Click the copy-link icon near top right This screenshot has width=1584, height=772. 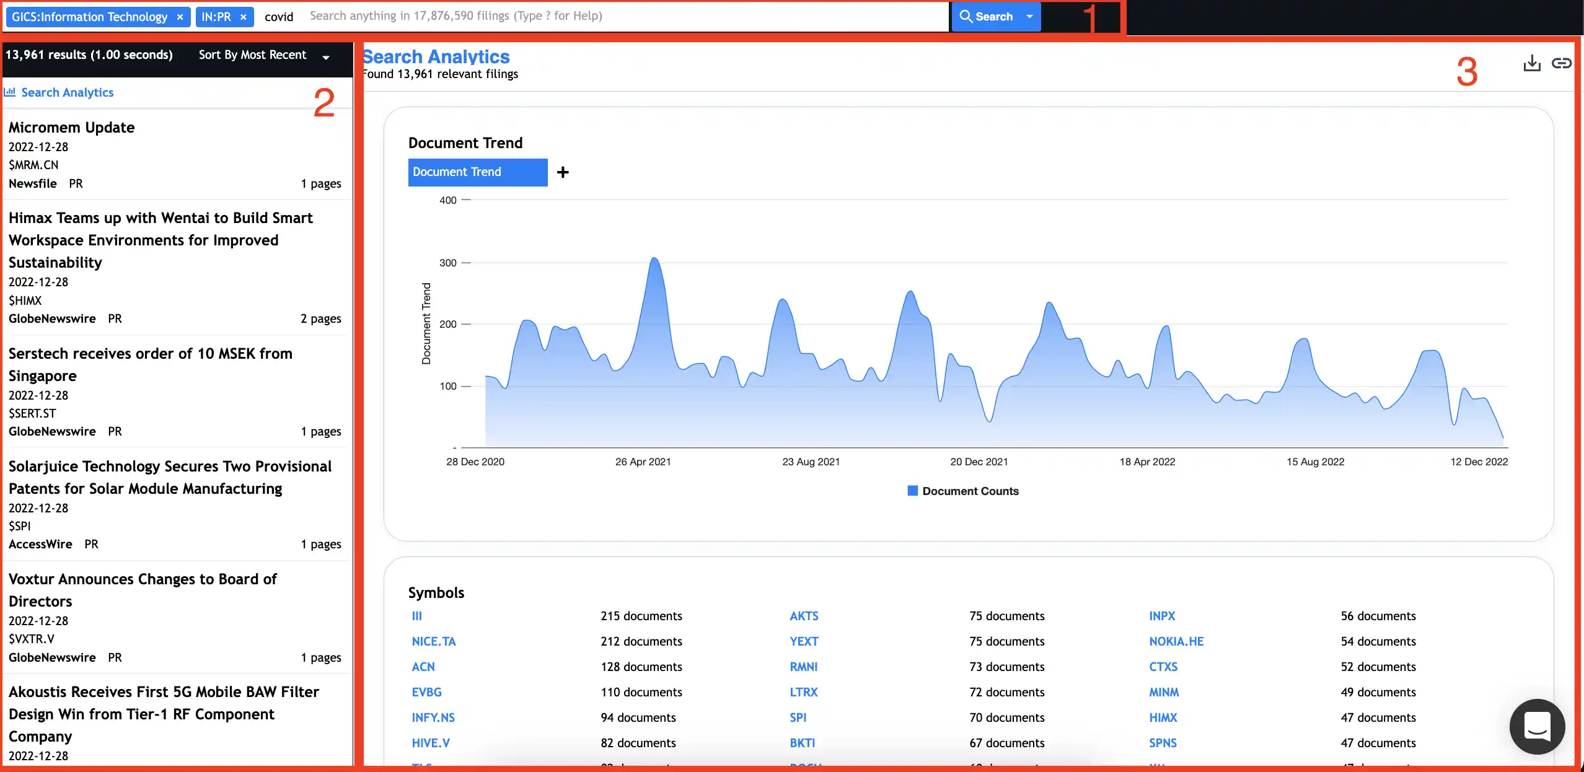click(x=1562, y=63)
